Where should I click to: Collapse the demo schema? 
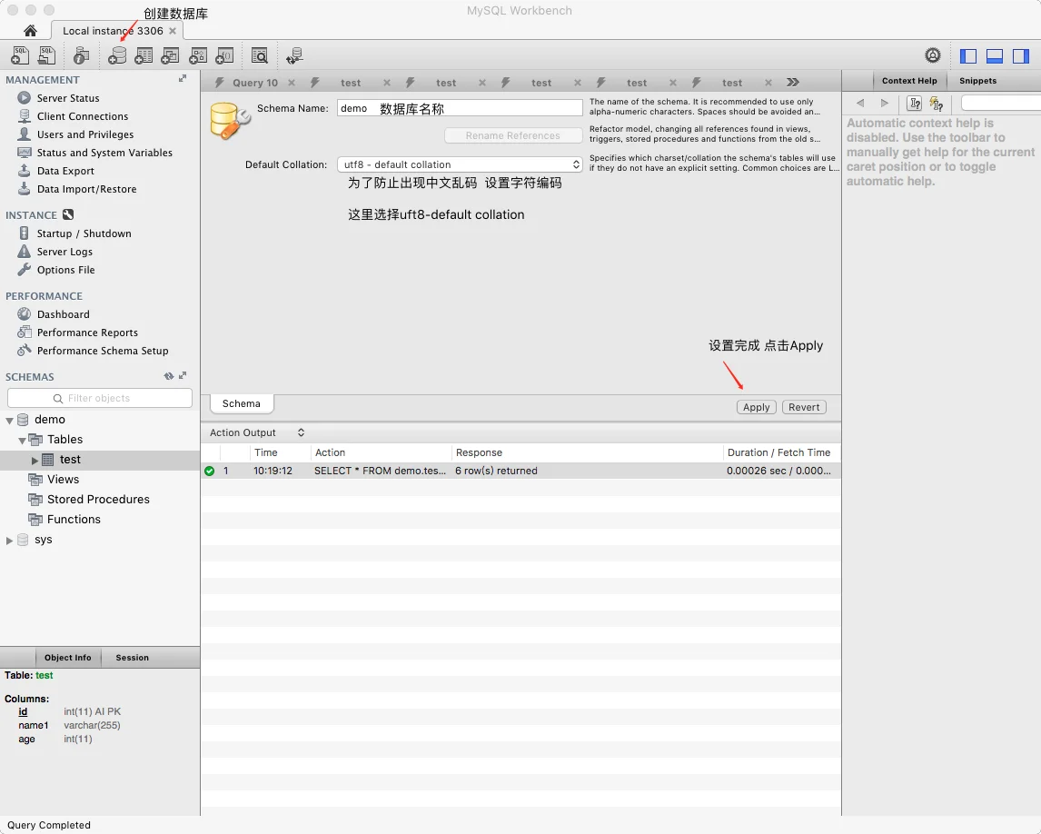9,421
